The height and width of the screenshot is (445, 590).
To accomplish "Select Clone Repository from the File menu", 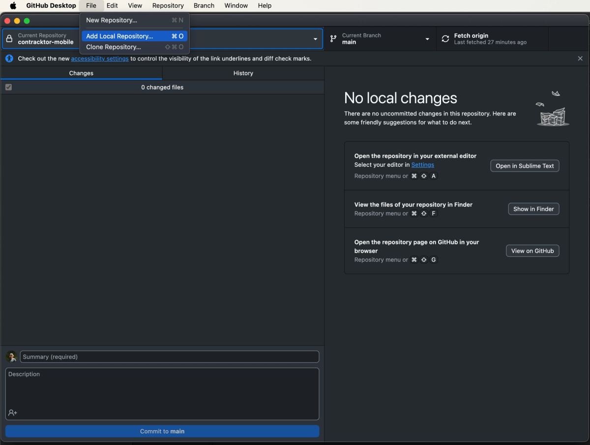I will (x=114, y=47).
